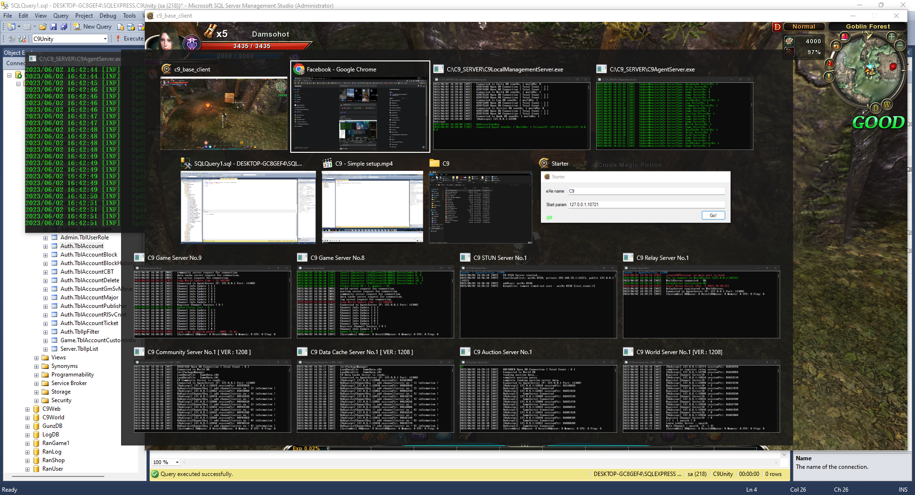The image size is (915, 495).
Task: Switch to SQLQuery1.sql window thumbnail
Action: click(248, 207)
